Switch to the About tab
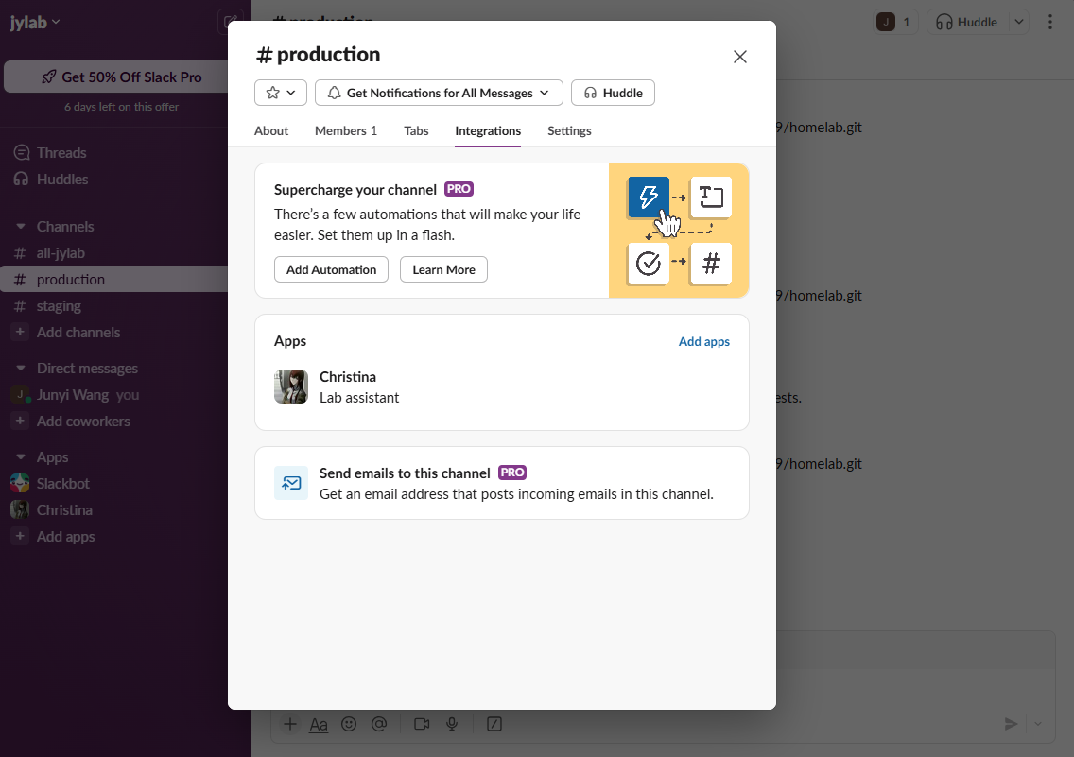 coord(271,130)
